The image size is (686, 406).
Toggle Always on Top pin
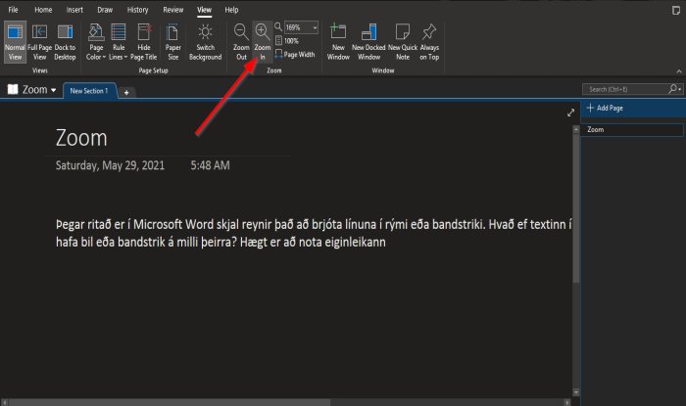tap(428, 41)
